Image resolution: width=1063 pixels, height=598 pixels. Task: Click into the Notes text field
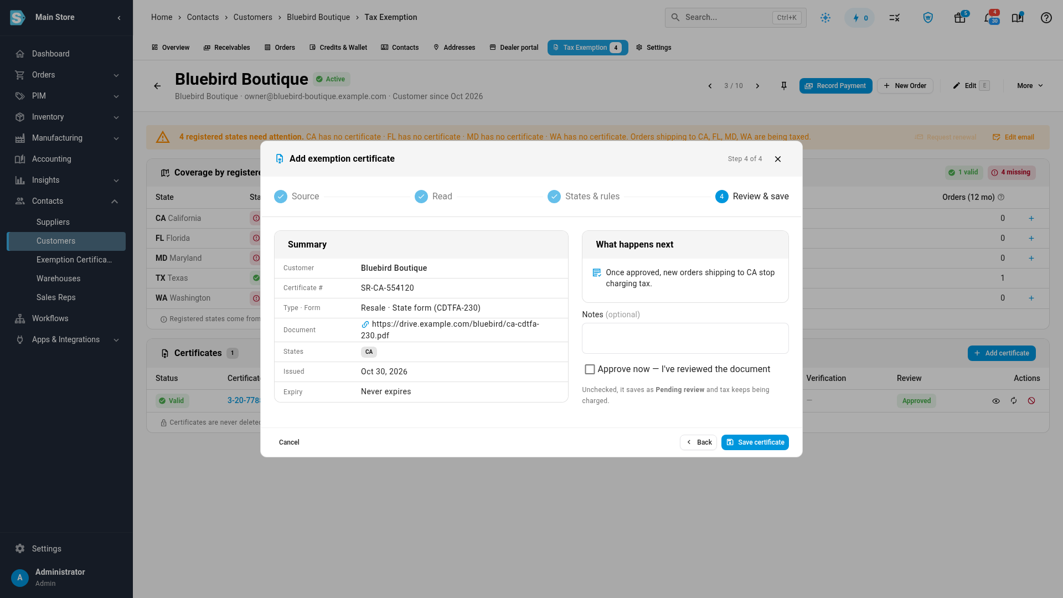pyautogui.click(x=685, y=338)
